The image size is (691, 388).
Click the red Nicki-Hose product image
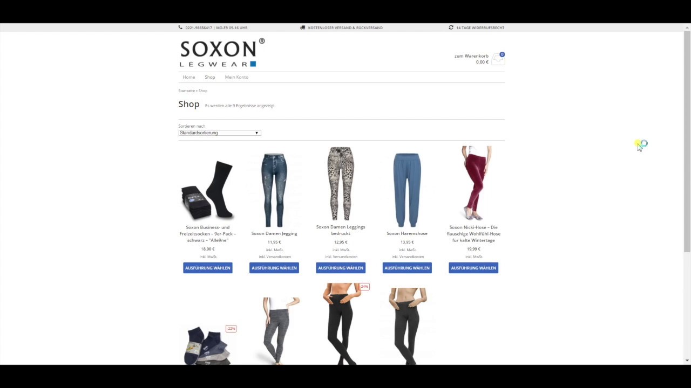click(473, 183)
